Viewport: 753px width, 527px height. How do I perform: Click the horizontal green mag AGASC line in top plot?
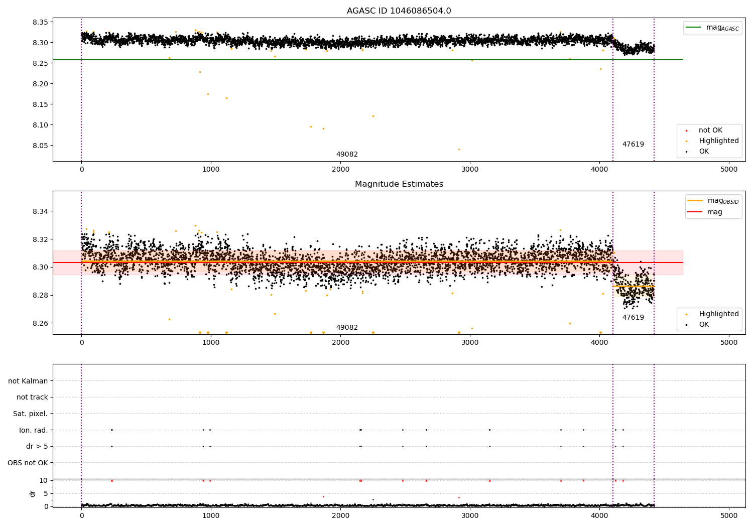point(367,60)
